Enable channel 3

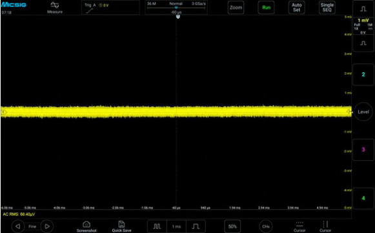tap(363, 150)
